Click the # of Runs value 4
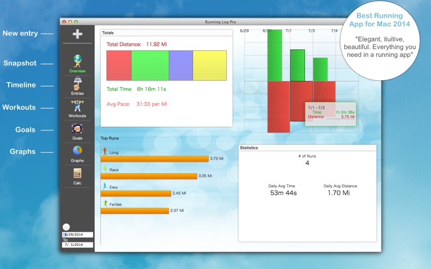The height and width of the screenshot is (269, 431). 307,163
